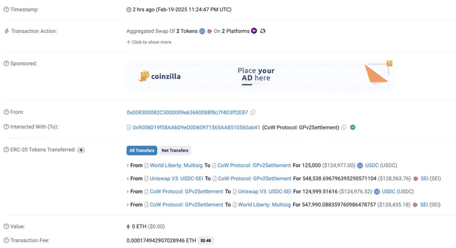This screenshot has width=456, height=248.
Task: Click the ERC-20 Tokens Transferred help icon
Action: click(6, 149)
